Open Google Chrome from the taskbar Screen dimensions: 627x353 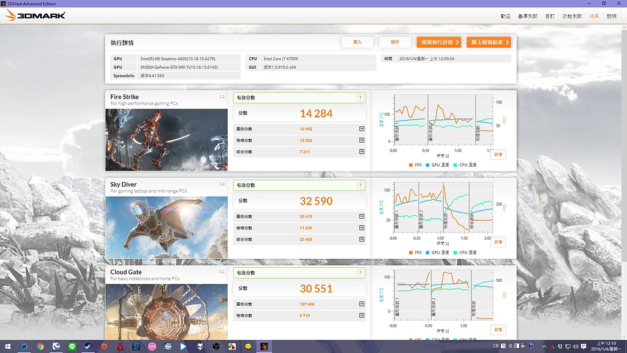[x=40, y=347]
